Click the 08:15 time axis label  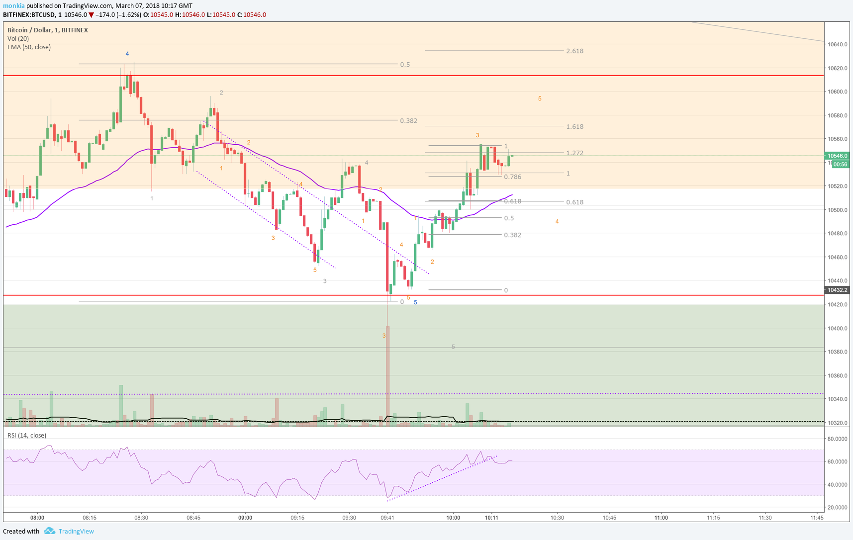tap(90, 518)
